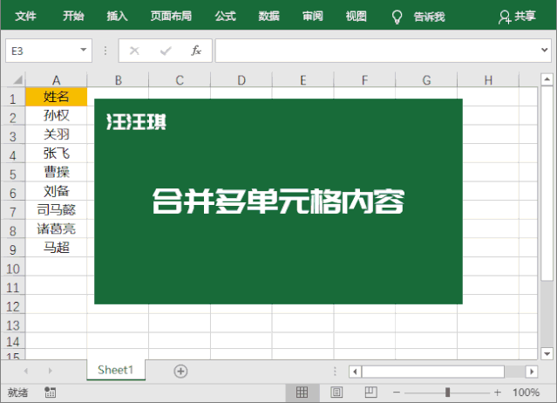Click the 共享 share button
This screenshot has width=557, height=403.
tap(517, 17)
